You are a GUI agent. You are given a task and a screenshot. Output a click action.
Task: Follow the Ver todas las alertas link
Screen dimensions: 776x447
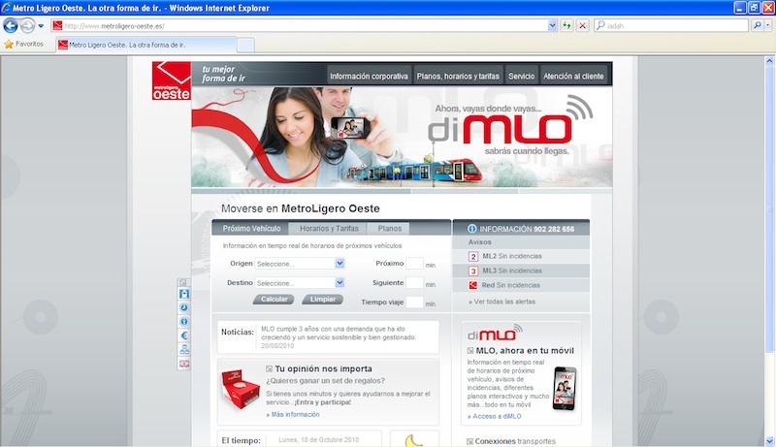[501, 302]
